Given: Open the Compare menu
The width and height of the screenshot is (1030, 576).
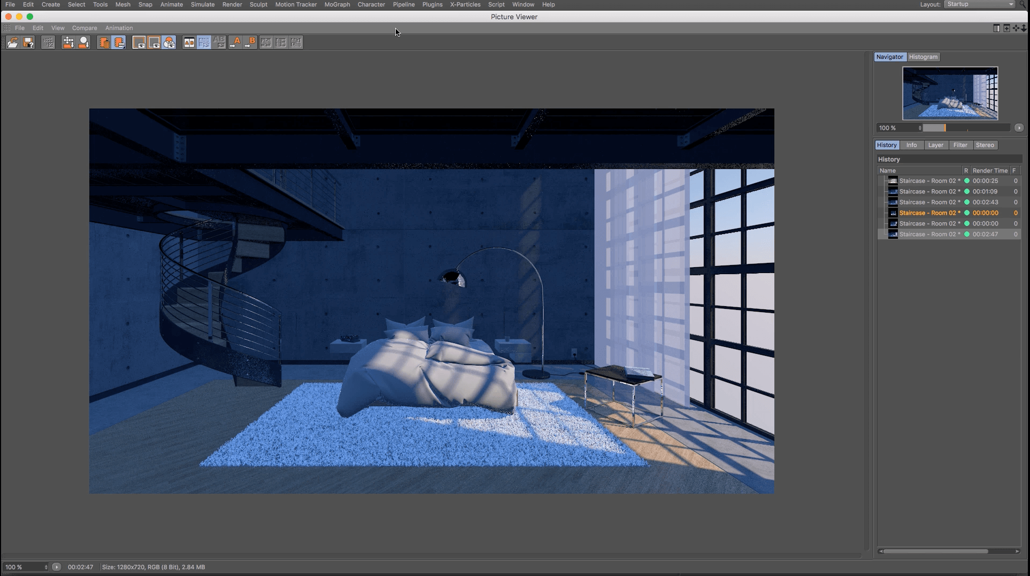Looking at the screenshot, I should tap(84, 28).
